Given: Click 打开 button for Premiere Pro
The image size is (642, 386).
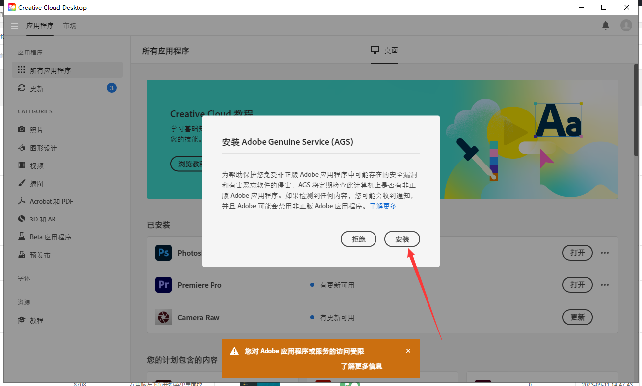Looking at the screenshot, I should click(578, 285).
